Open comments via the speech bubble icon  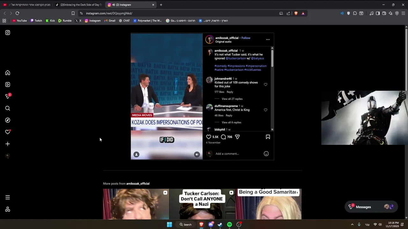coord(223,137)
